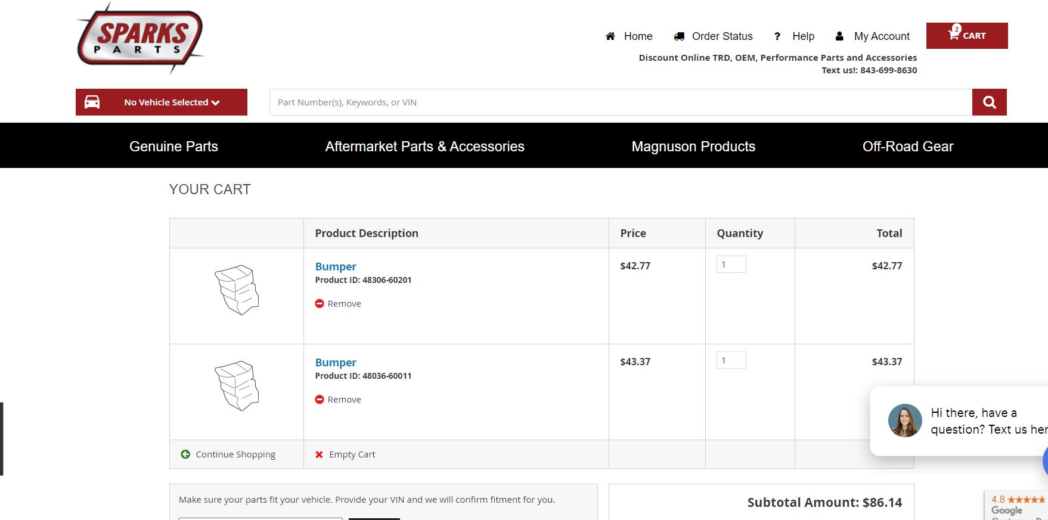The image size is (1048, 520).
Task: Click the red X Empty Cart icon
Action: pyautogui.click(x=319, y=454)
